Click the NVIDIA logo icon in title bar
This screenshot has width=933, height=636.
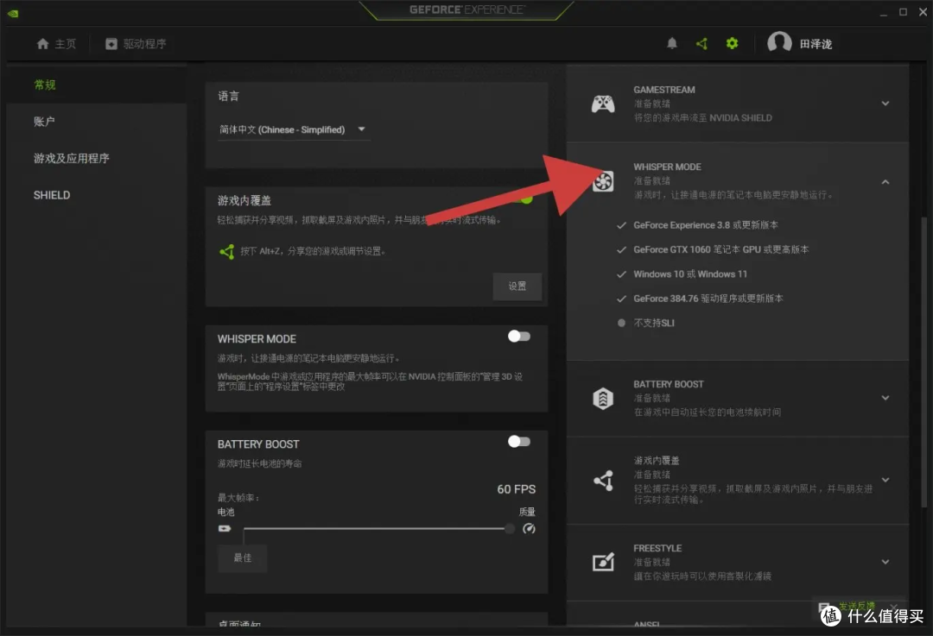point(12,13)
